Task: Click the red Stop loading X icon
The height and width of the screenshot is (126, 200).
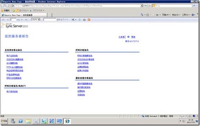Action: (x=150, y=6)
